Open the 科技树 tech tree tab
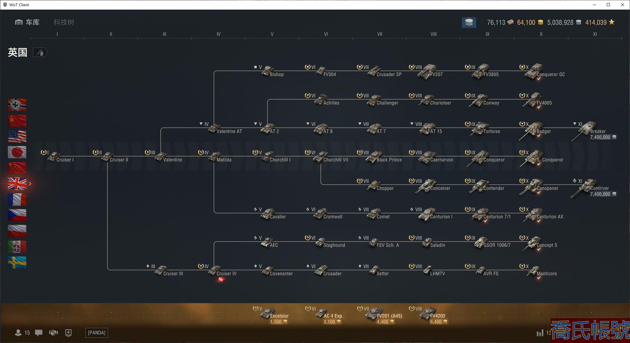630x343 pixels. pos(64,22)
